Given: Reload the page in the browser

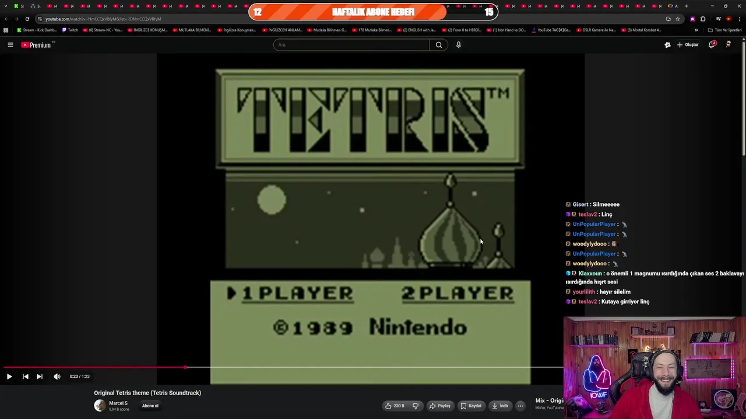Looking at the screenshot, I should coord(27,19).
